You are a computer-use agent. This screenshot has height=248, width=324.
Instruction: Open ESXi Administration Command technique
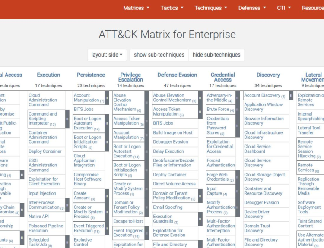43,165
